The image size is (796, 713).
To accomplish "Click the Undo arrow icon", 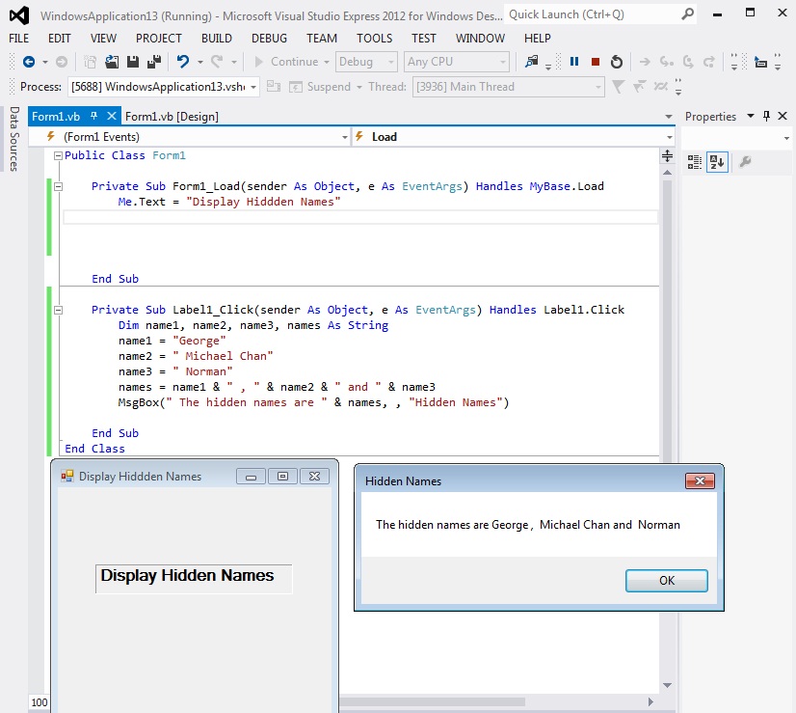I will pyautogui.click(x=183, y=62).
